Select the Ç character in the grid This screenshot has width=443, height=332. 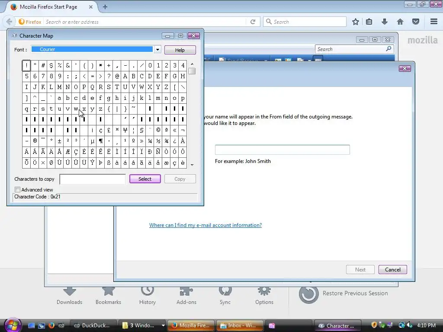point(76,152)
